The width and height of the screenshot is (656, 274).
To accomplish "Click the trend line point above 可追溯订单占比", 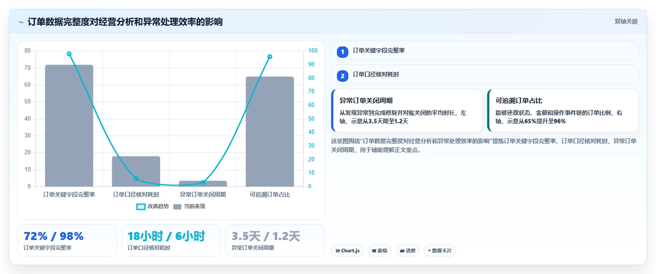I will tap(270, 57).
